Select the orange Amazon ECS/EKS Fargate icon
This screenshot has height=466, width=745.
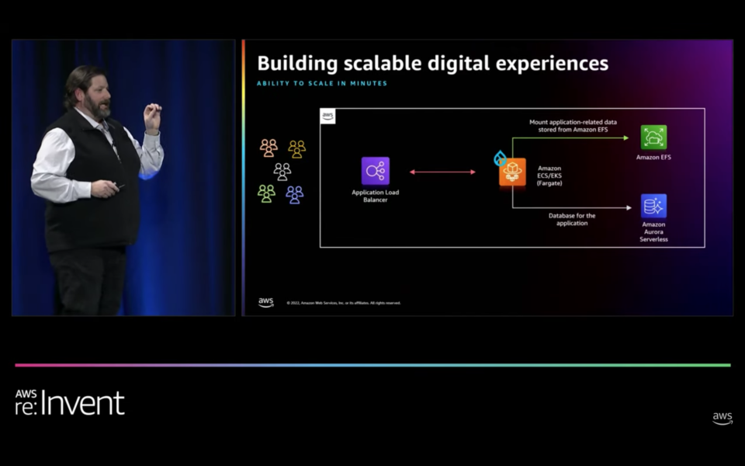pos(513,172)
